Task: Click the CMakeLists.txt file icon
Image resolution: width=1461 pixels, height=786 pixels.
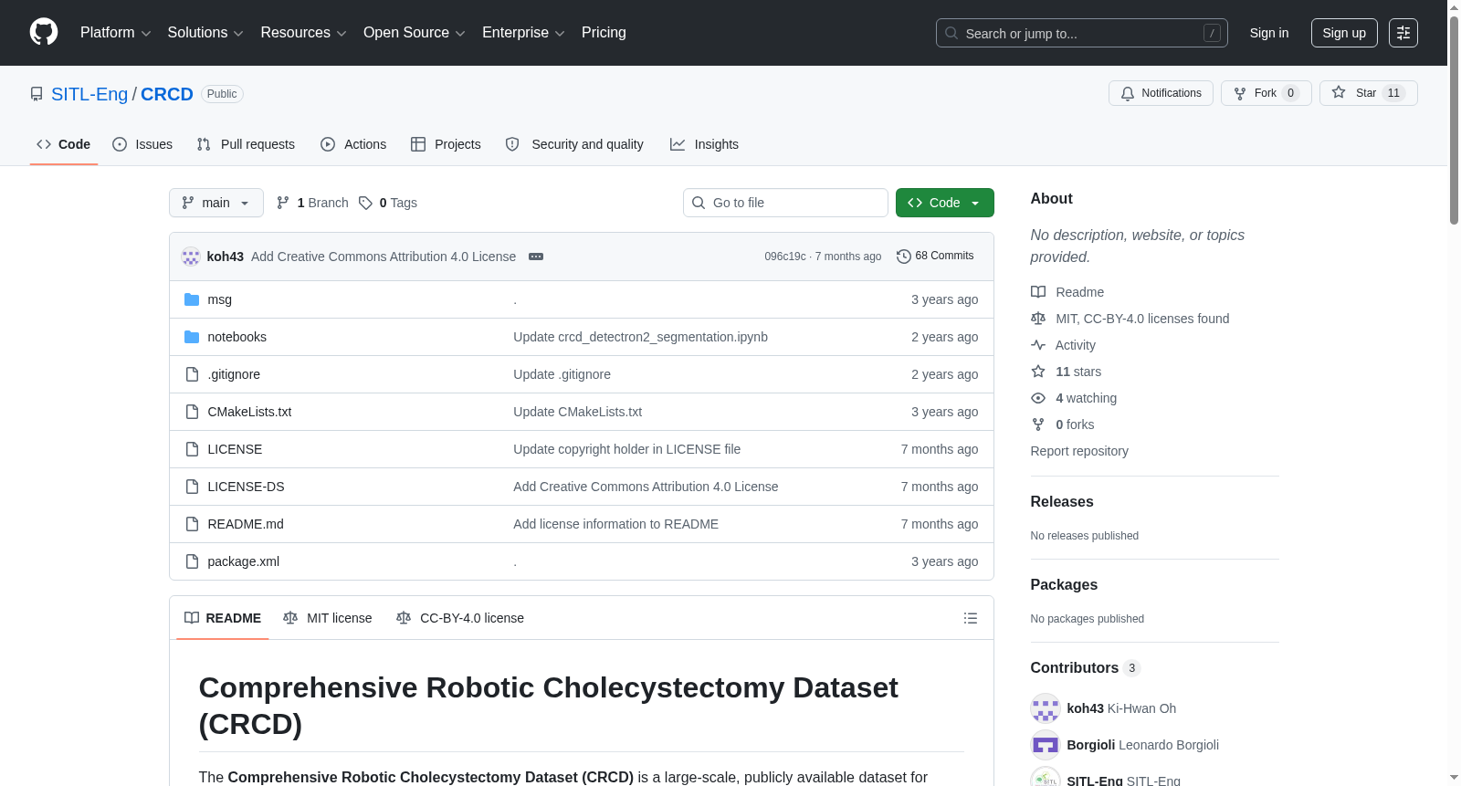Action: (192, 412)
